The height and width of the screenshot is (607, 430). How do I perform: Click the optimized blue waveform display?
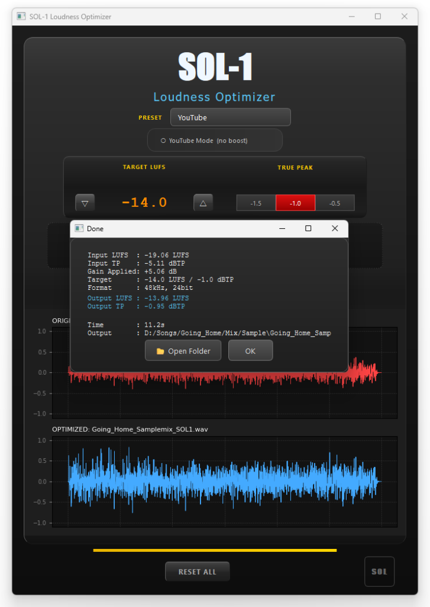point(225,481)
